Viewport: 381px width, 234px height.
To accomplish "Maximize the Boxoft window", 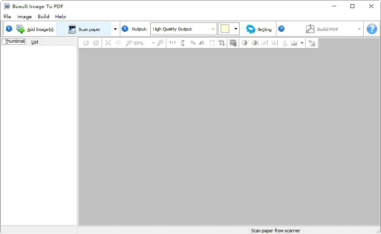I will click(352, 6).
